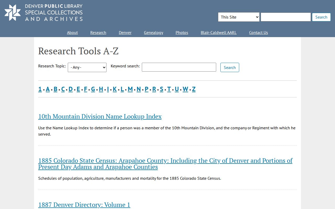
Task: Open the About menu
Action: [x=72, y=32]
